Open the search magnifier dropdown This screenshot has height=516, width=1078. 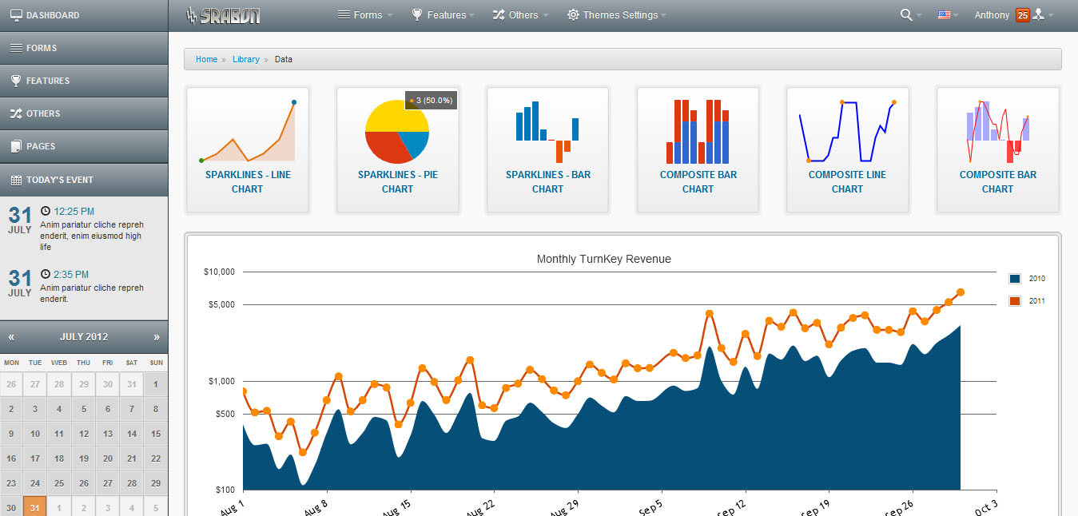pyautogui.click(x=910, y=15)
